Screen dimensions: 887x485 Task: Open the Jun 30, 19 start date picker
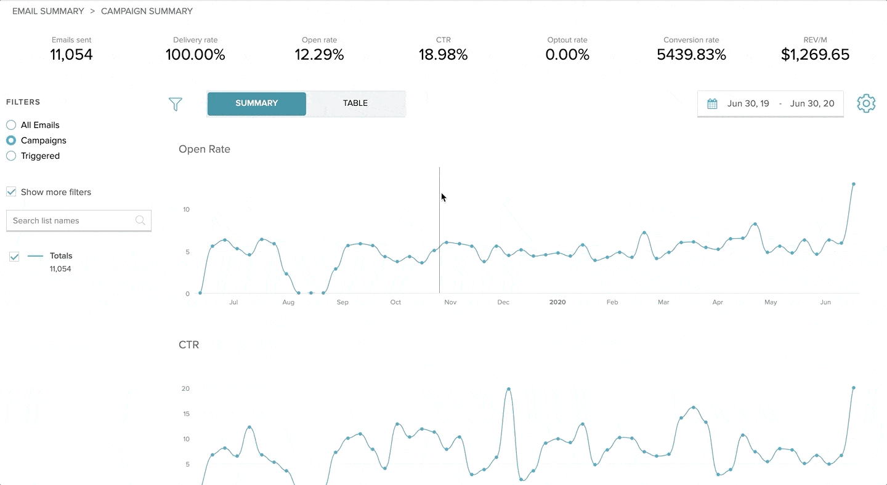pos(748,103)
